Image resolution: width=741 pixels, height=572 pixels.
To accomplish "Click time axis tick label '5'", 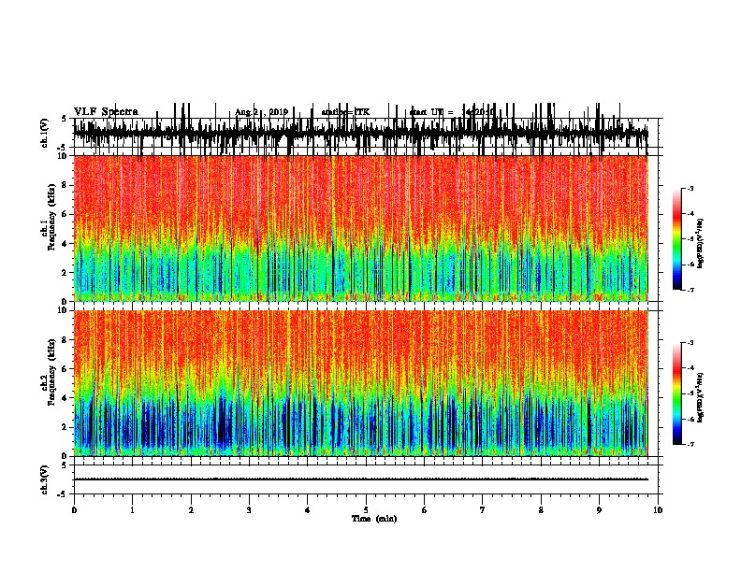I will (x=366, y=509).
